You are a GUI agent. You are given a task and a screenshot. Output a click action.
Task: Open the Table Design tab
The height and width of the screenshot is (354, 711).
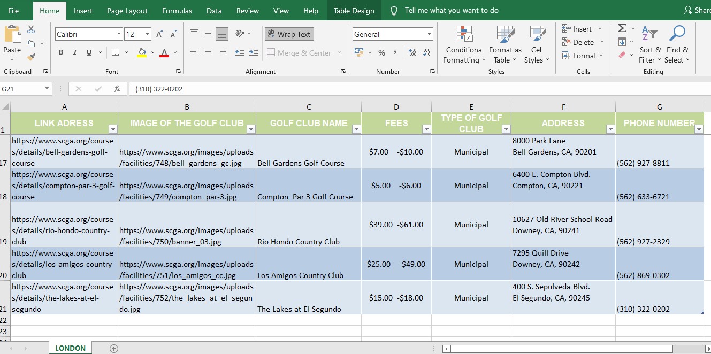click(354, 11)
